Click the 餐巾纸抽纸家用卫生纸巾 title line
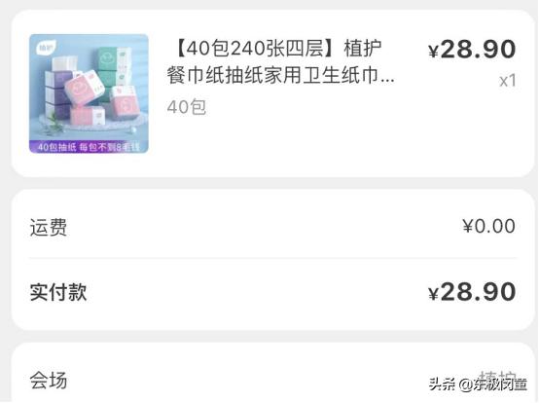The height and width of the screenshot is (403, 539). 272,75
